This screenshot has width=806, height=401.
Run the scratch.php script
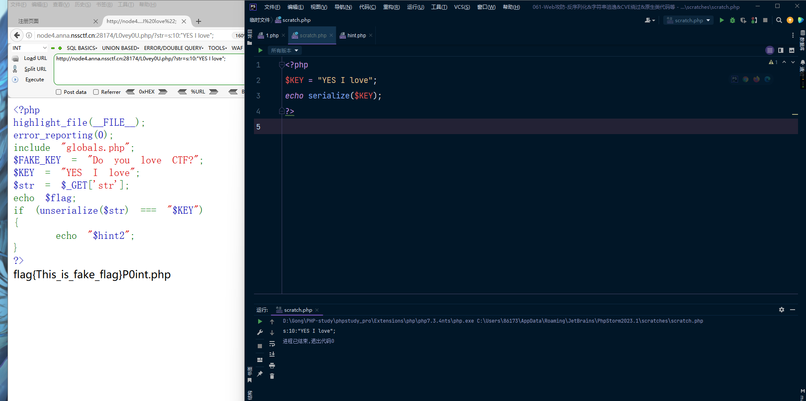[722, 20]
